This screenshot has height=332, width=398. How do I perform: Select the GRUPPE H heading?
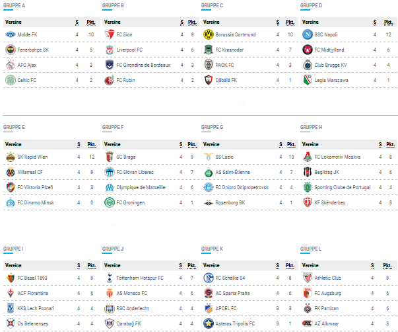(312, 127)
